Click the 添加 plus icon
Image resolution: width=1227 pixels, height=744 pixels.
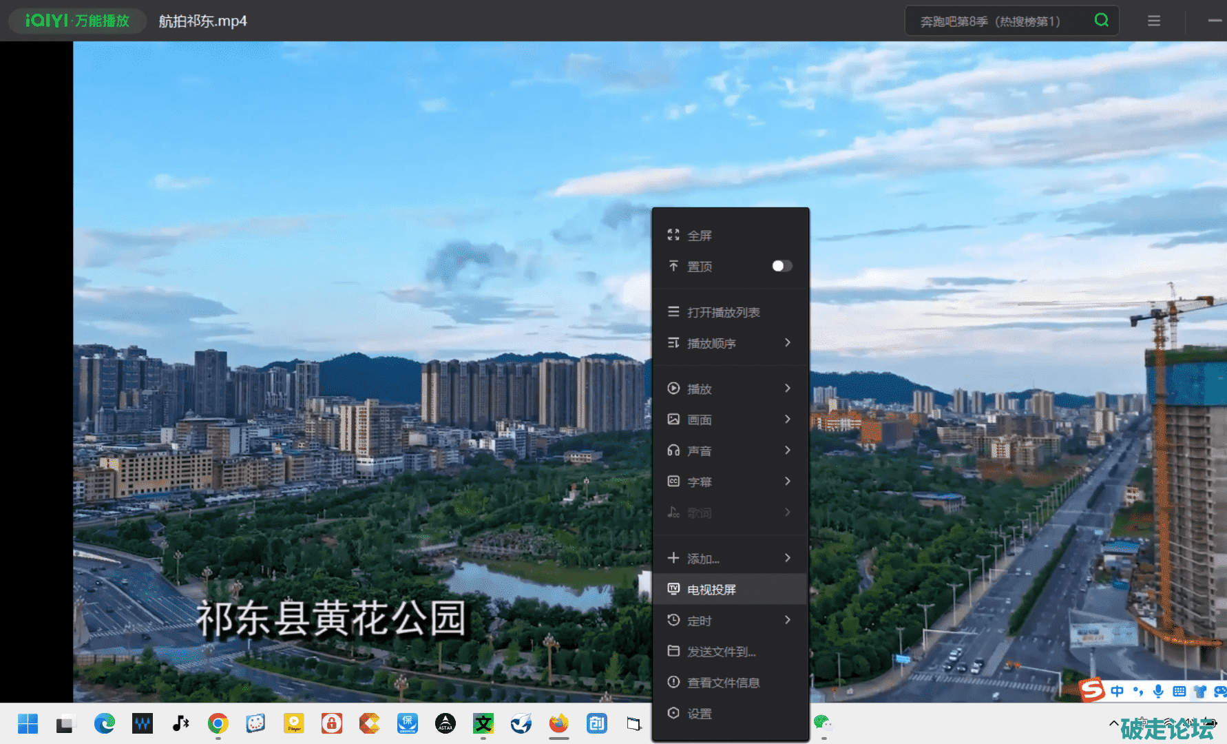(x=673, y=558)
